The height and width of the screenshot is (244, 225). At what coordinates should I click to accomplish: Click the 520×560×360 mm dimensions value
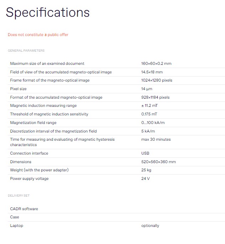[x=158, y=162]
